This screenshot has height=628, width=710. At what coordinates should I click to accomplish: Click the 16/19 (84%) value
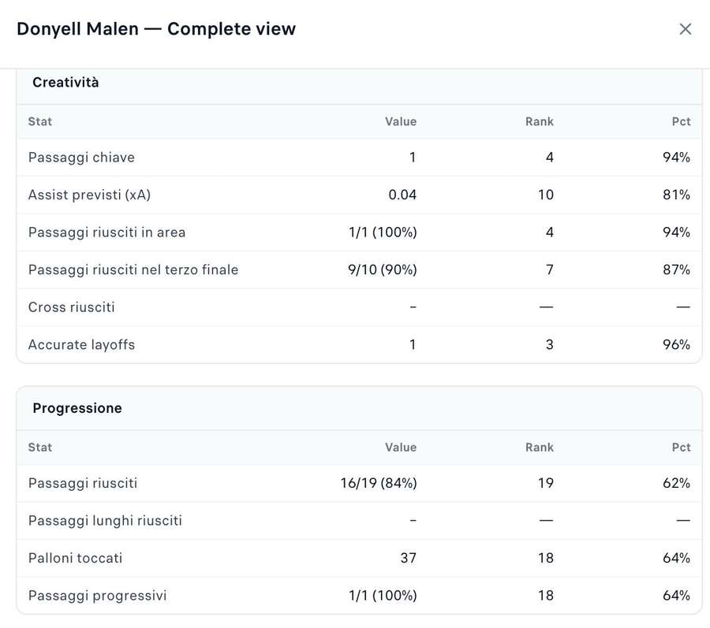tap(379, 483)
